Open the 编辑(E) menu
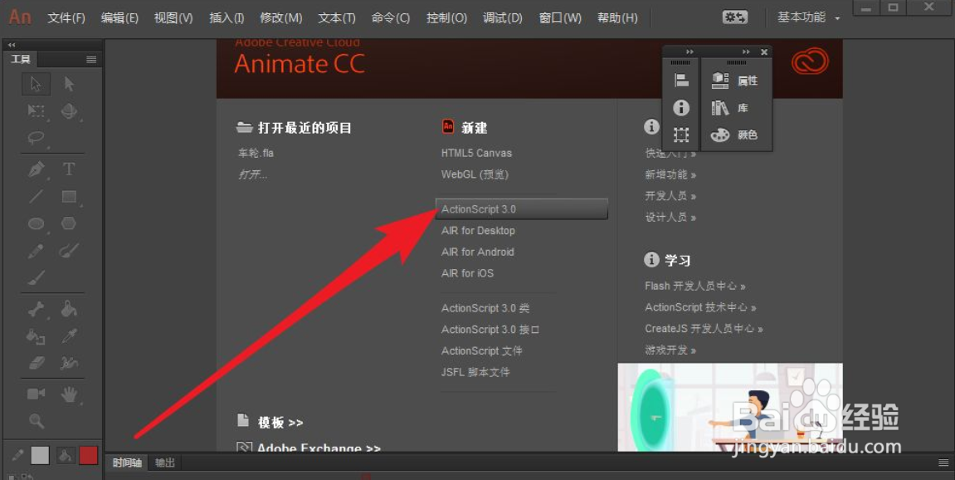Viewport: 955px width, 480px height. click(119, 17)
